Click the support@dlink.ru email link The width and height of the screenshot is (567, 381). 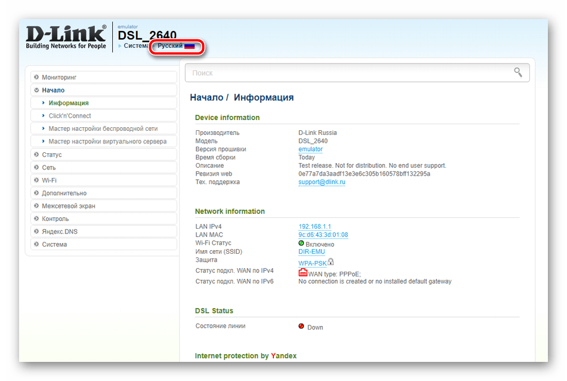point(322,182)
